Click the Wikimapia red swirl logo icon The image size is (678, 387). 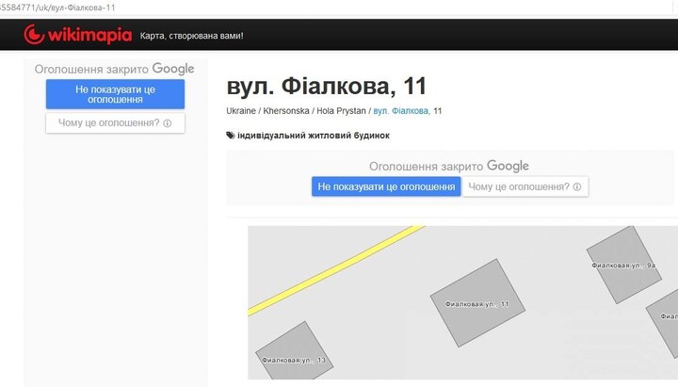36,35
